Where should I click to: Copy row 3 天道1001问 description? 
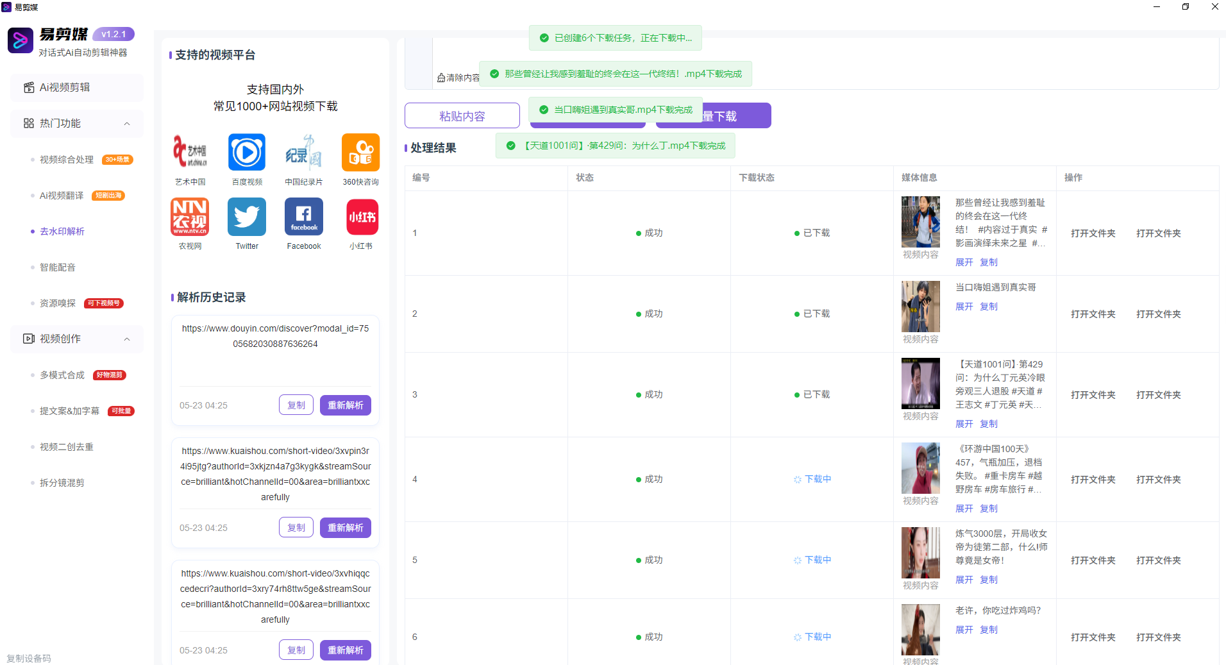click(989, 424)
